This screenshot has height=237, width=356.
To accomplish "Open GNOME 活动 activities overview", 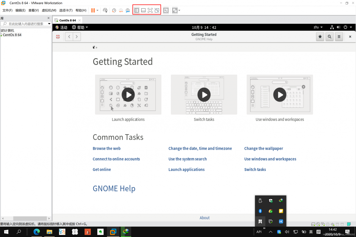I will pos(61,27).
